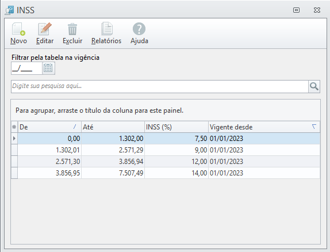The height and width of the screenshot is (252, 330).
Task: Open the Relatórios documents icon
Action: point(107,29)
